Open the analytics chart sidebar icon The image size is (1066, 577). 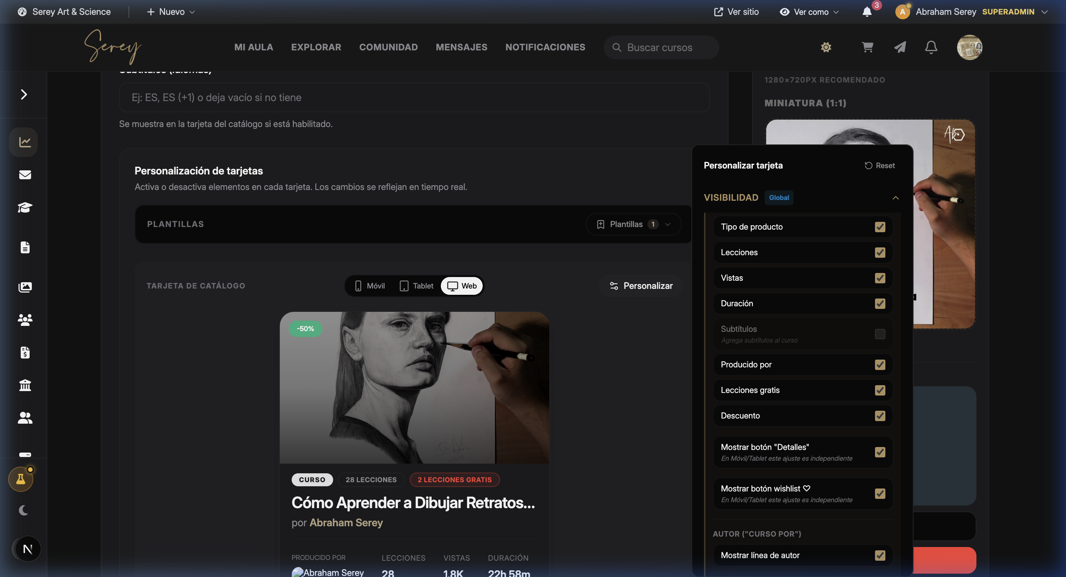(x=24, y=142)
